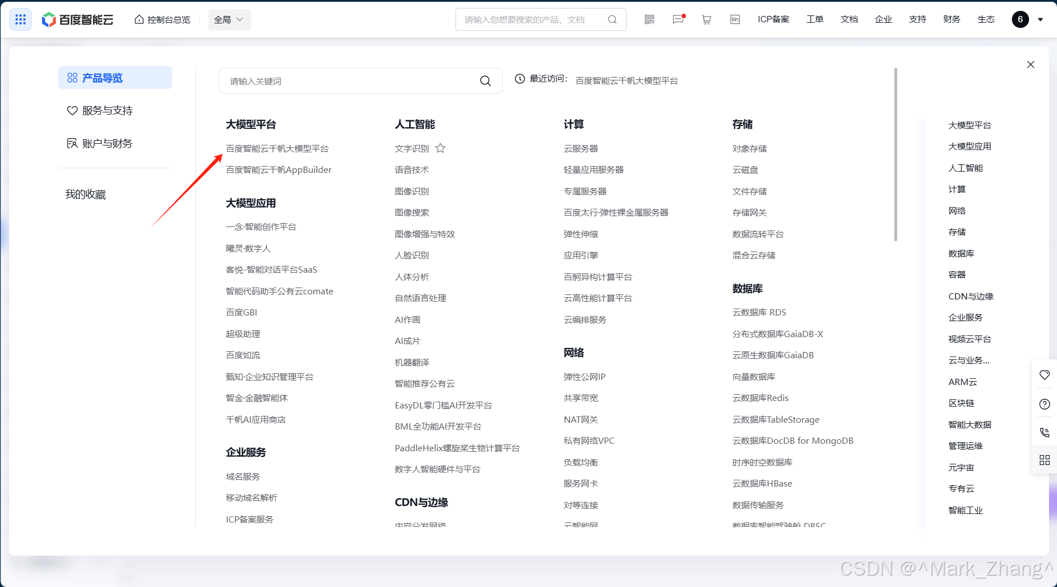Screen dimensions: 1057x587
Task: Open 域名服务 under 企业服务
Action: 243,477
